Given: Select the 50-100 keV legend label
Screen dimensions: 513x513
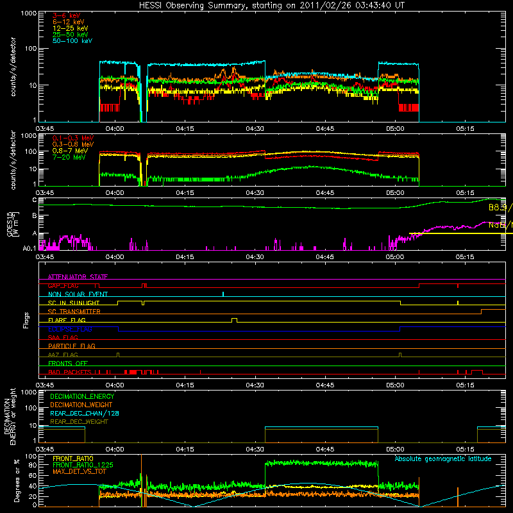Looking at the screenshot, I should [72, 41].
